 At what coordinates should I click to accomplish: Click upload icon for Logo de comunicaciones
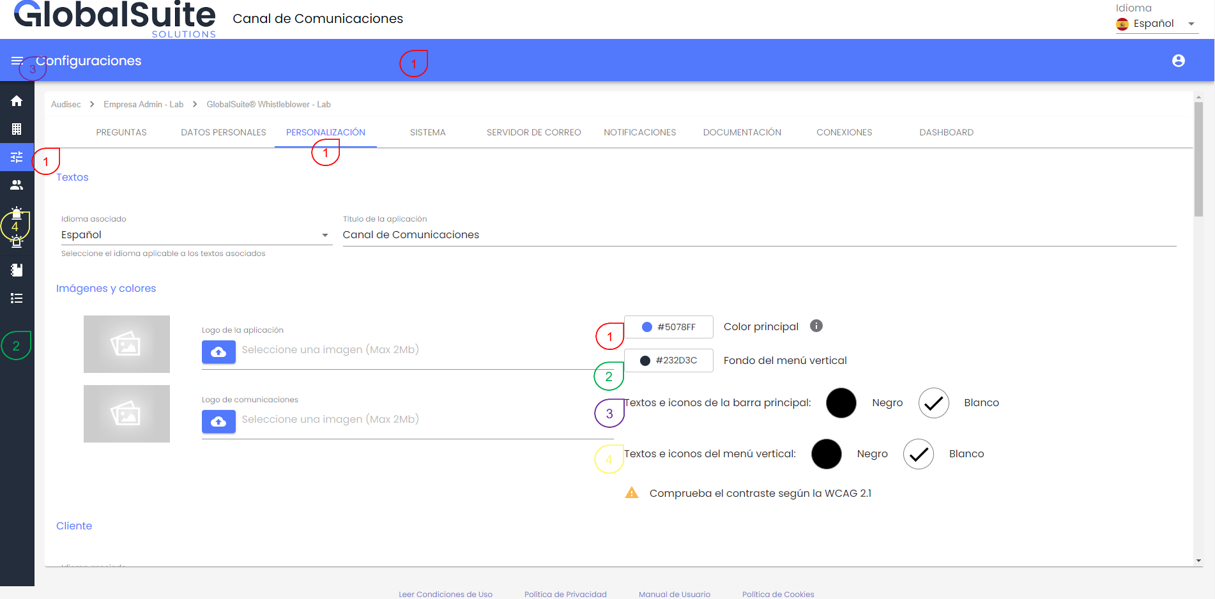click(218, 421)
